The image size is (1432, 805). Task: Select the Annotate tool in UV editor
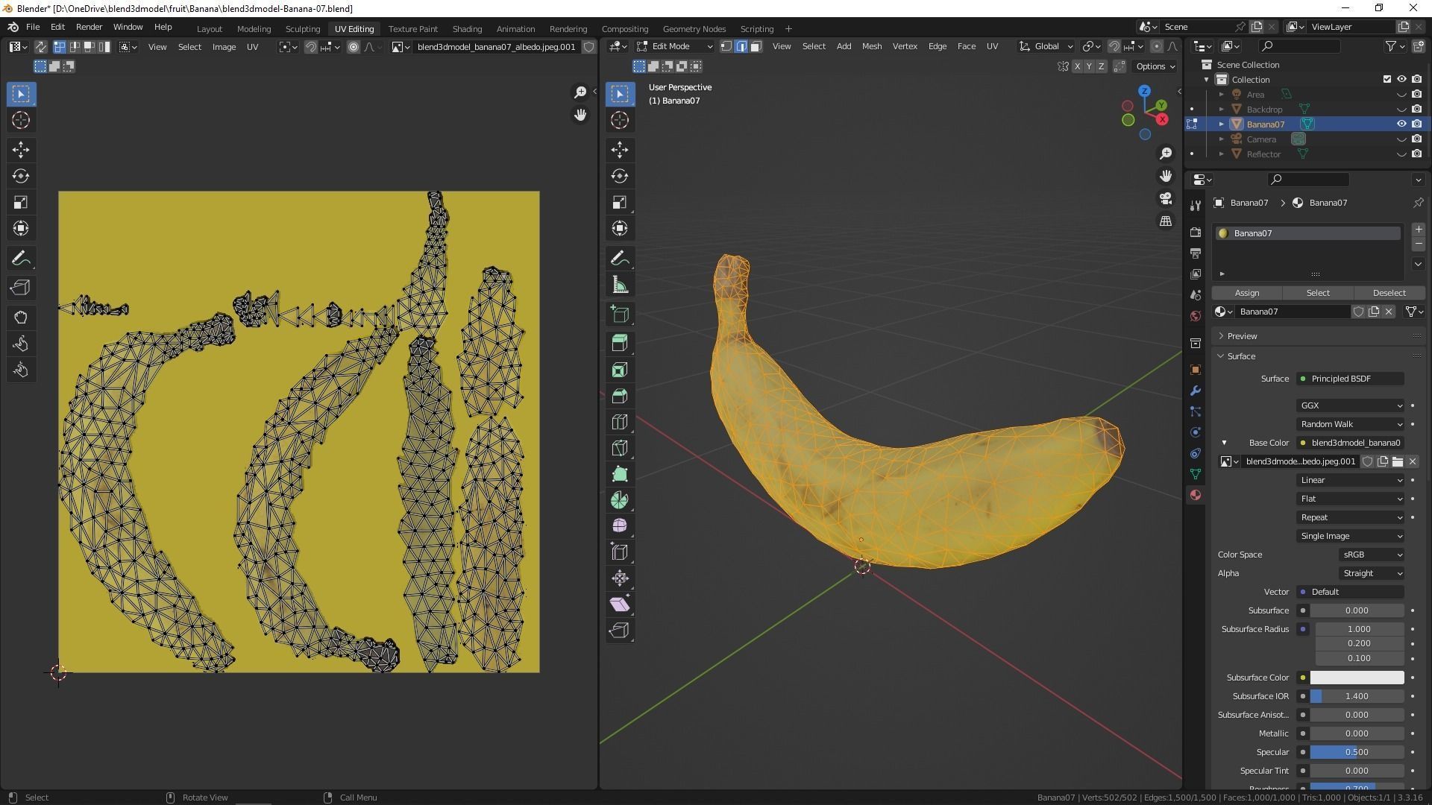21,259
